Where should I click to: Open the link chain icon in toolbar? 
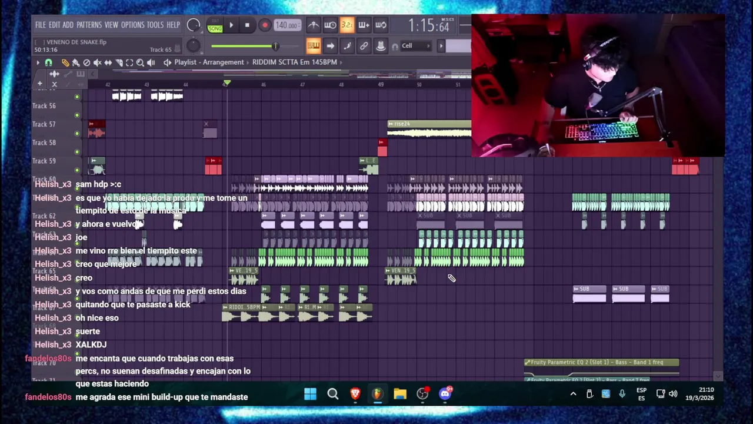point(364,46)
